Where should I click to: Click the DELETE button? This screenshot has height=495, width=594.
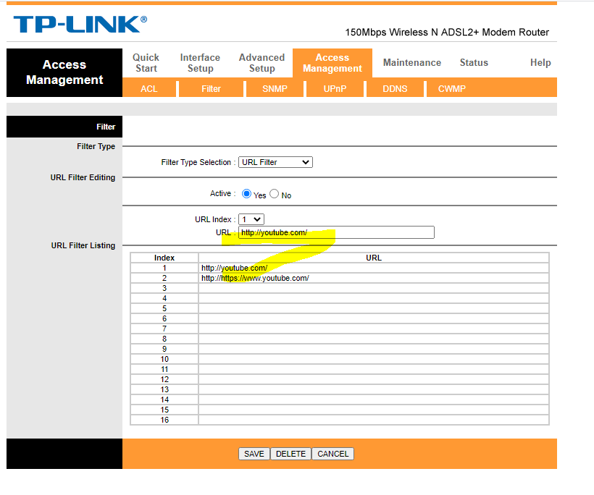[290, 454]
